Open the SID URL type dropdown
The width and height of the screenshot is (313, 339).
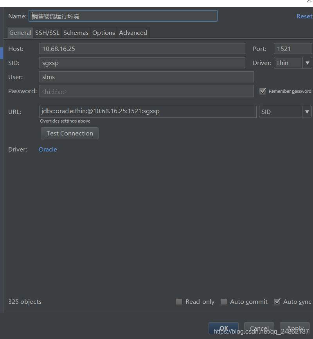[285, 112]
